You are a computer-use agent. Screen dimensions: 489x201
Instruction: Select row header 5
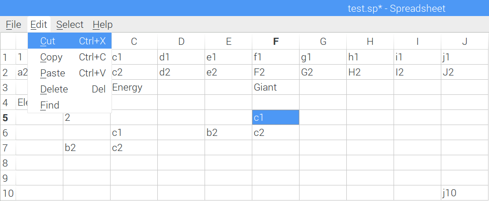point(8,117)
